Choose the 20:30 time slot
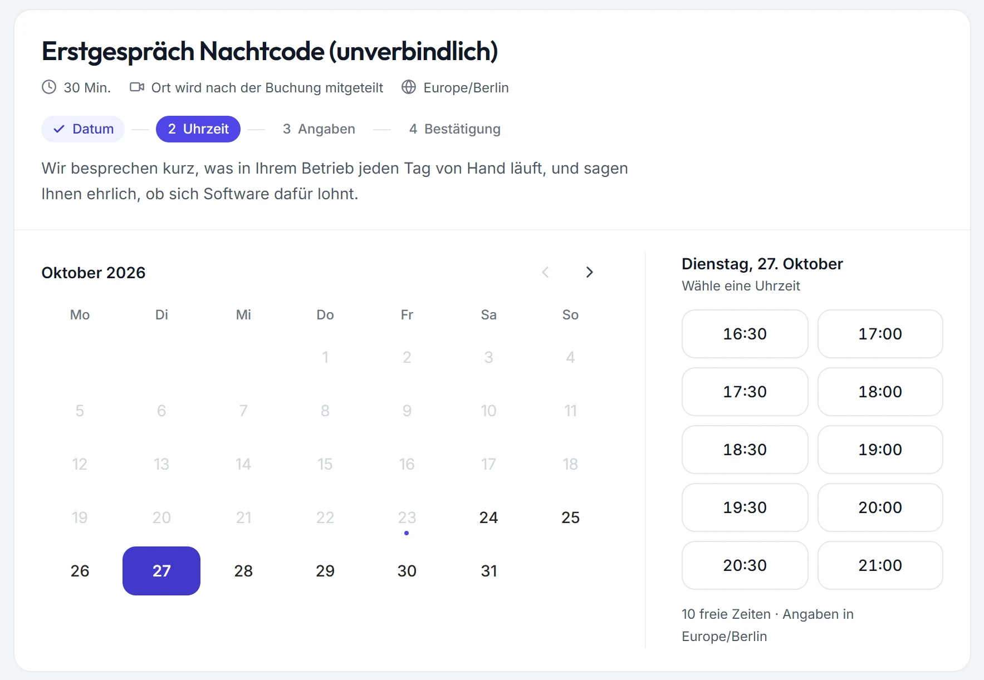 tap(745, 565)
